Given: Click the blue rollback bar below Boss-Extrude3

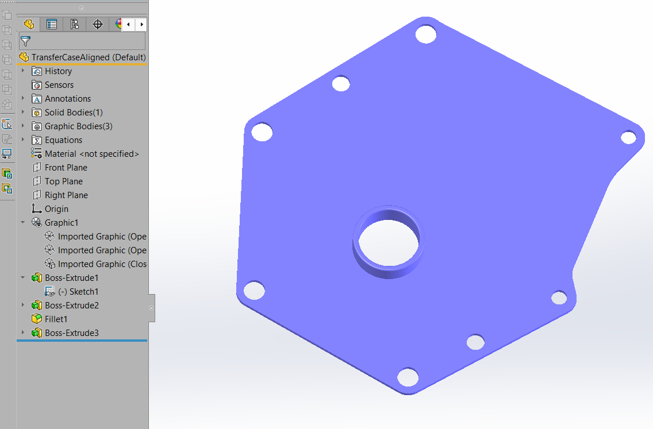Looking at the screenshot, I should 82,341.
